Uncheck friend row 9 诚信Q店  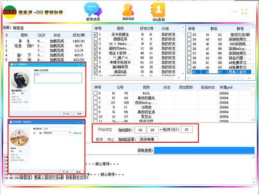point(96,71)
